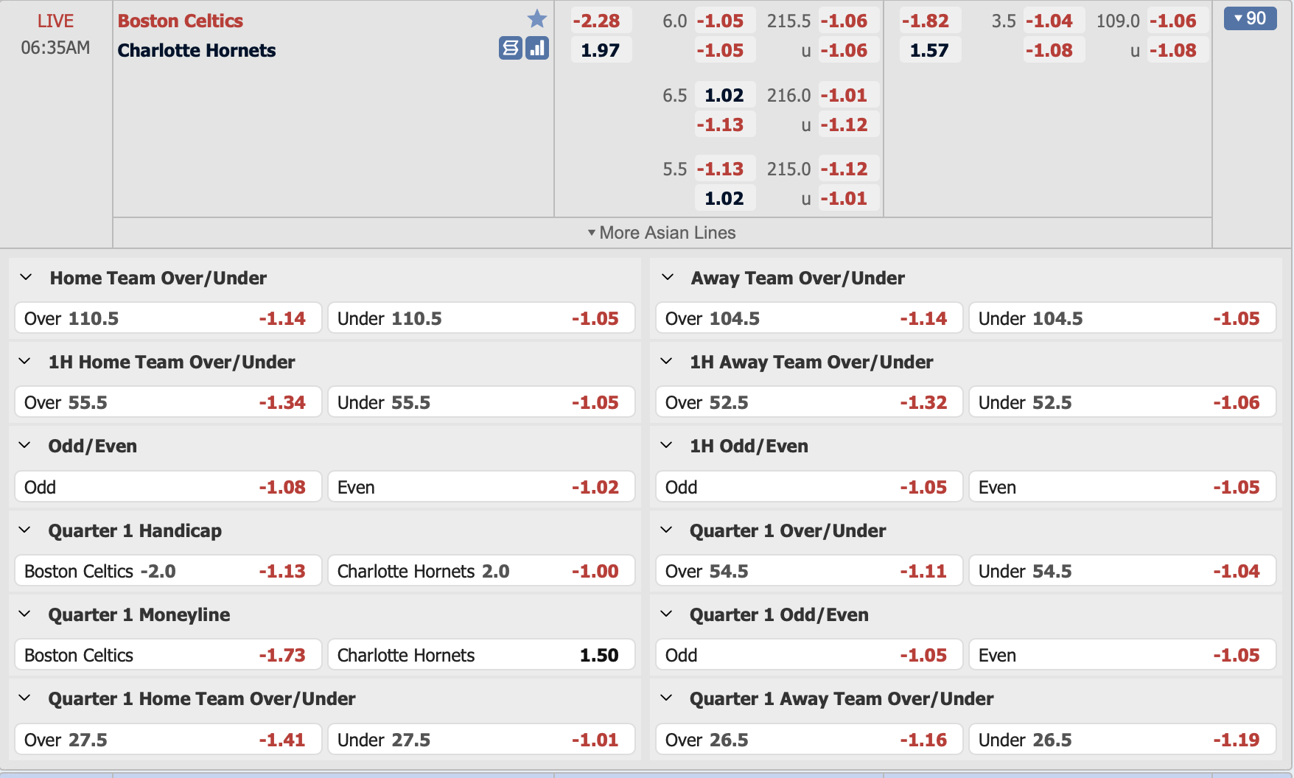Collapse the Quarter 1 Over/Under section

(666, 530)
